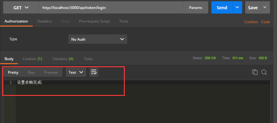
Task: Open Send options dropdown arrow
Action: [x=237, y=7]
